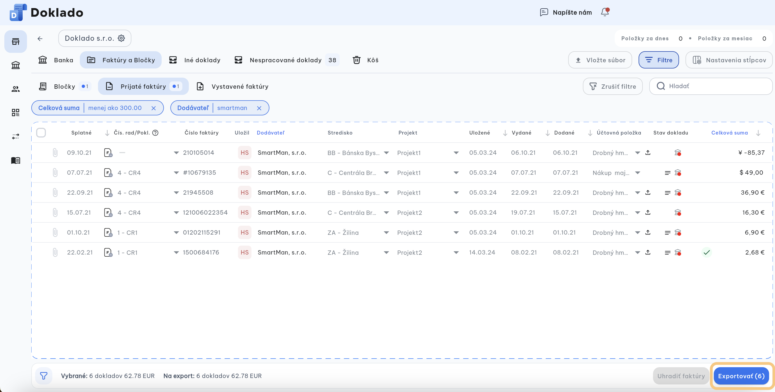Expand number series dropdown for invoice 210105014
Viewport: 775px width, 392px height.
pos(176,153)
